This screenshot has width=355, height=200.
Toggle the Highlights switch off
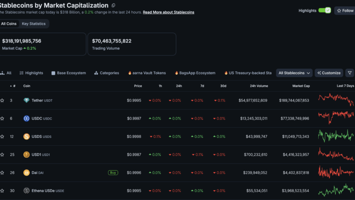coord(325,10)
